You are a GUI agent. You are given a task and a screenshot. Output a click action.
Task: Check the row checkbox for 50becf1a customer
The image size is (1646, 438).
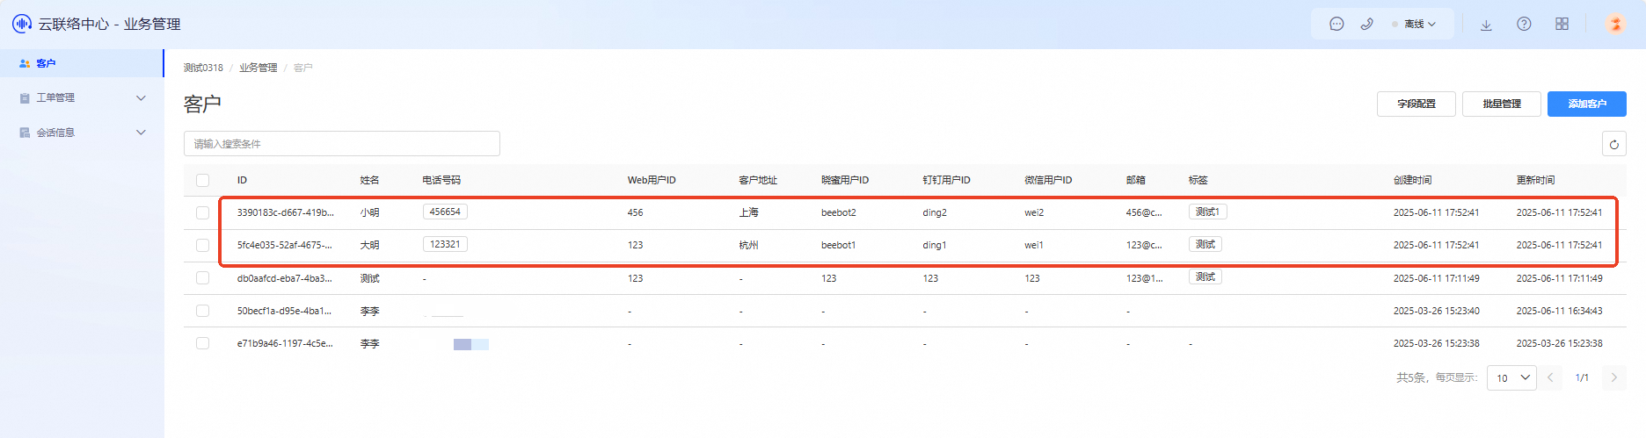point(202,311)
